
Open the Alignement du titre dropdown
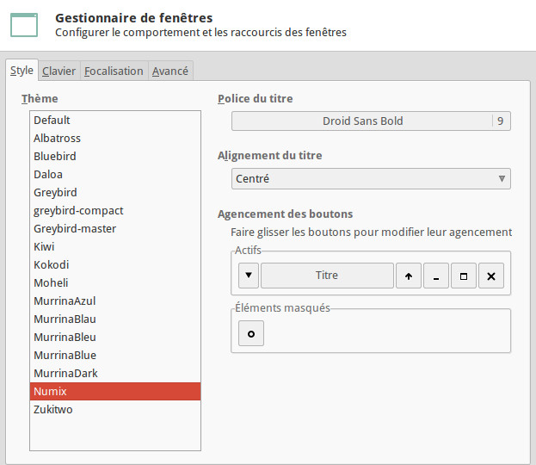(x=371, y=179)
